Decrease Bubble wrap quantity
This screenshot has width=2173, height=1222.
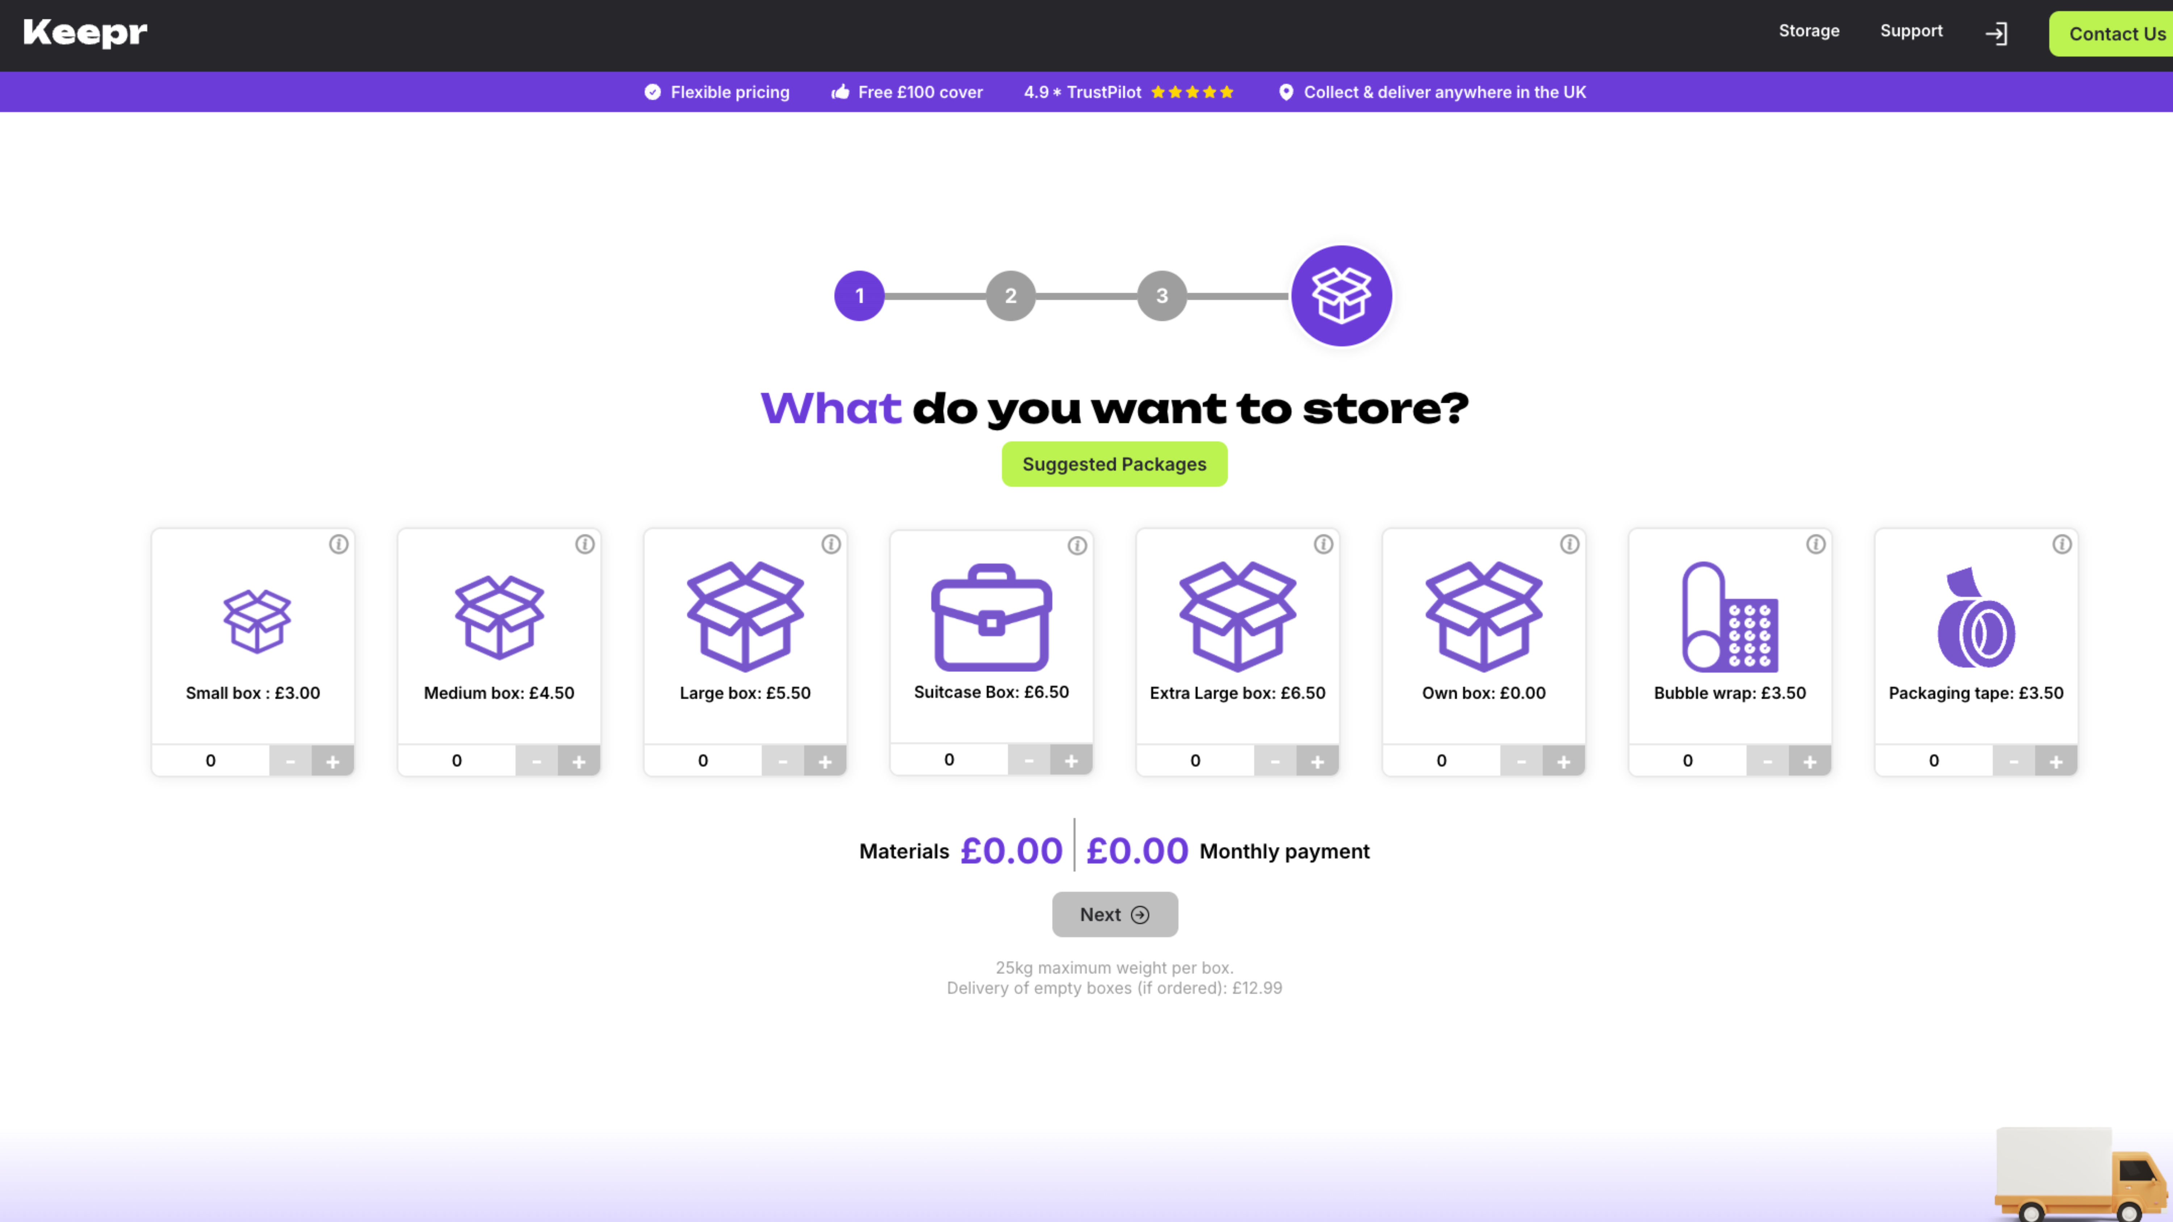[1767, 761]
